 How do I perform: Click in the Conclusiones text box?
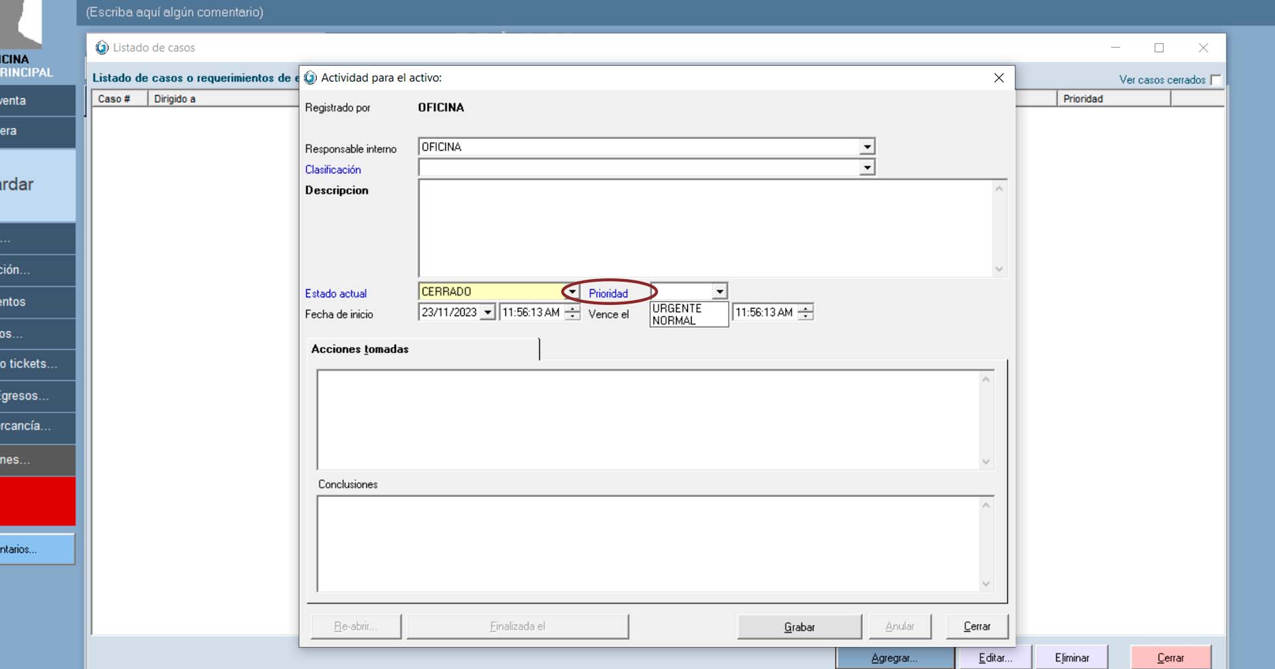pyautogui.click(x=648, y=543)
